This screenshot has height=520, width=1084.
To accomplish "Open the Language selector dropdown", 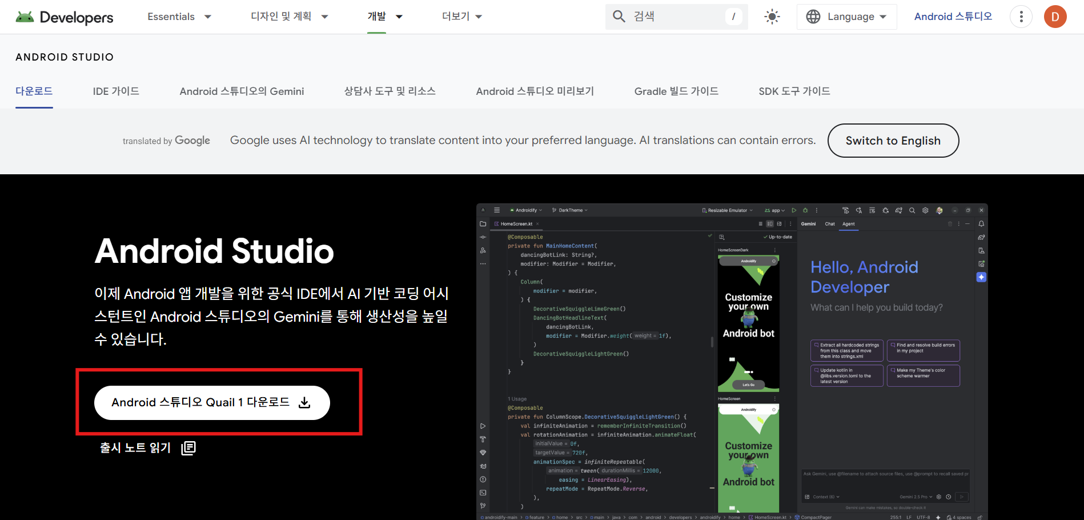I will click(x=846, y=17).
